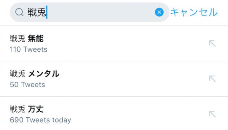Choose the bold メンタル keyword
This screenshot has height=130, width=228.
pyautogui.click(x=43, y=74)
